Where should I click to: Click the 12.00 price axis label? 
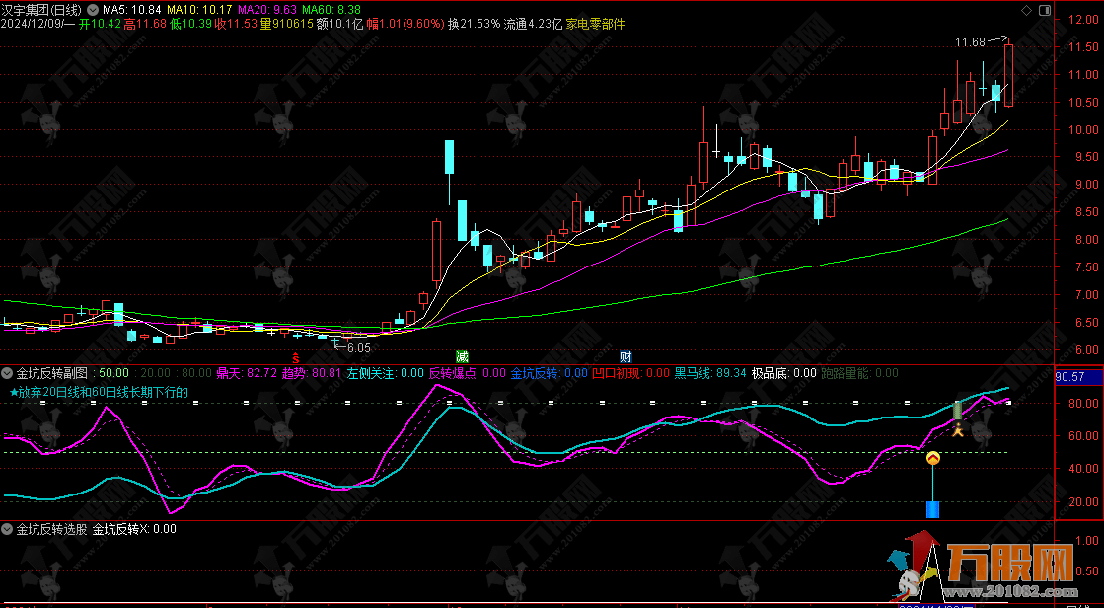point(1083,20)
